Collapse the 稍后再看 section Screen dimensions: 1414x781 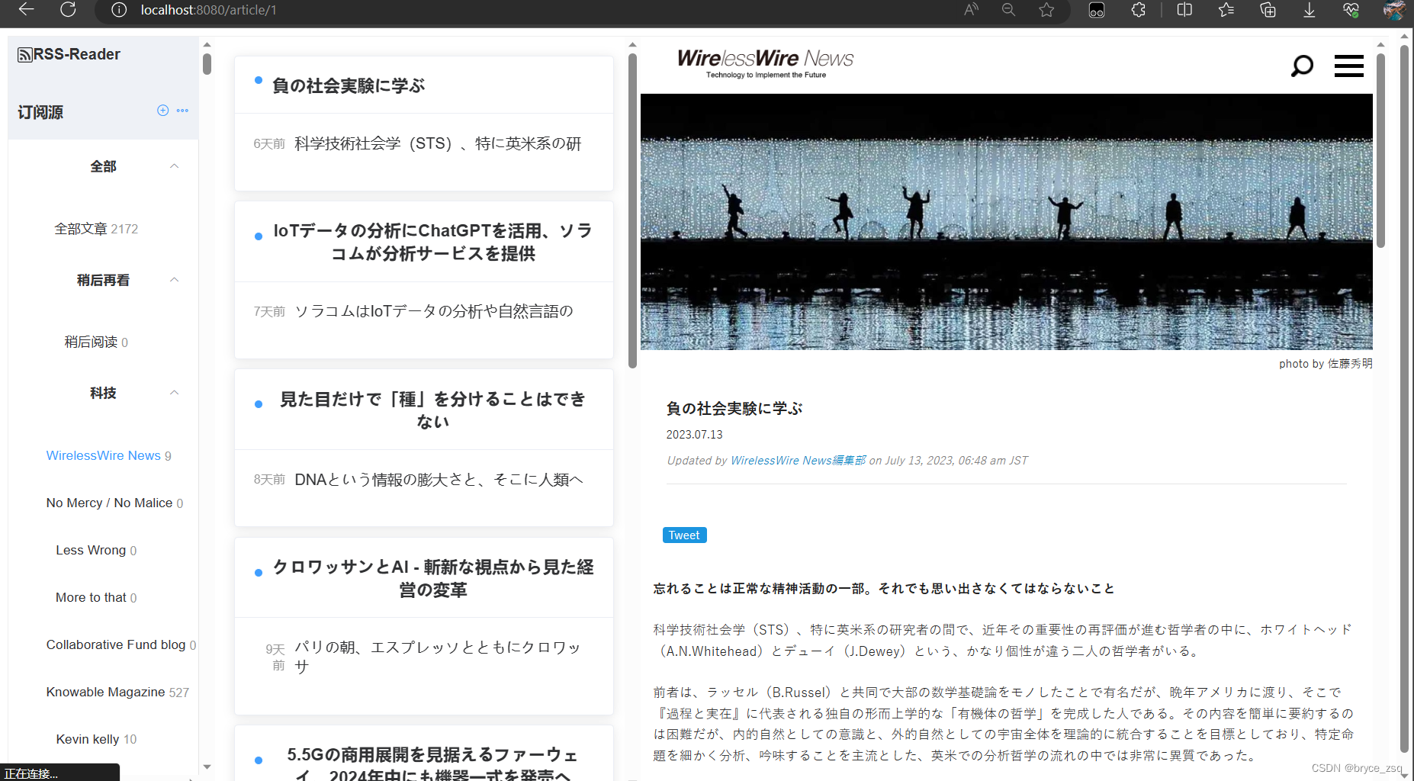174,280
